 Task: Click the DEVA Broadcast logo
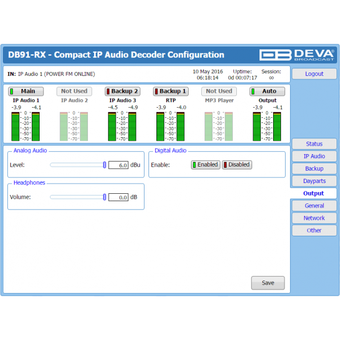[x=296, y=54]
